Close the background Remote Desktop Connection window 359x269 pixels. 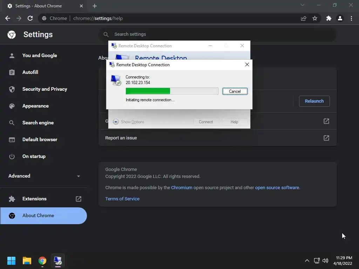coord(242,46)
